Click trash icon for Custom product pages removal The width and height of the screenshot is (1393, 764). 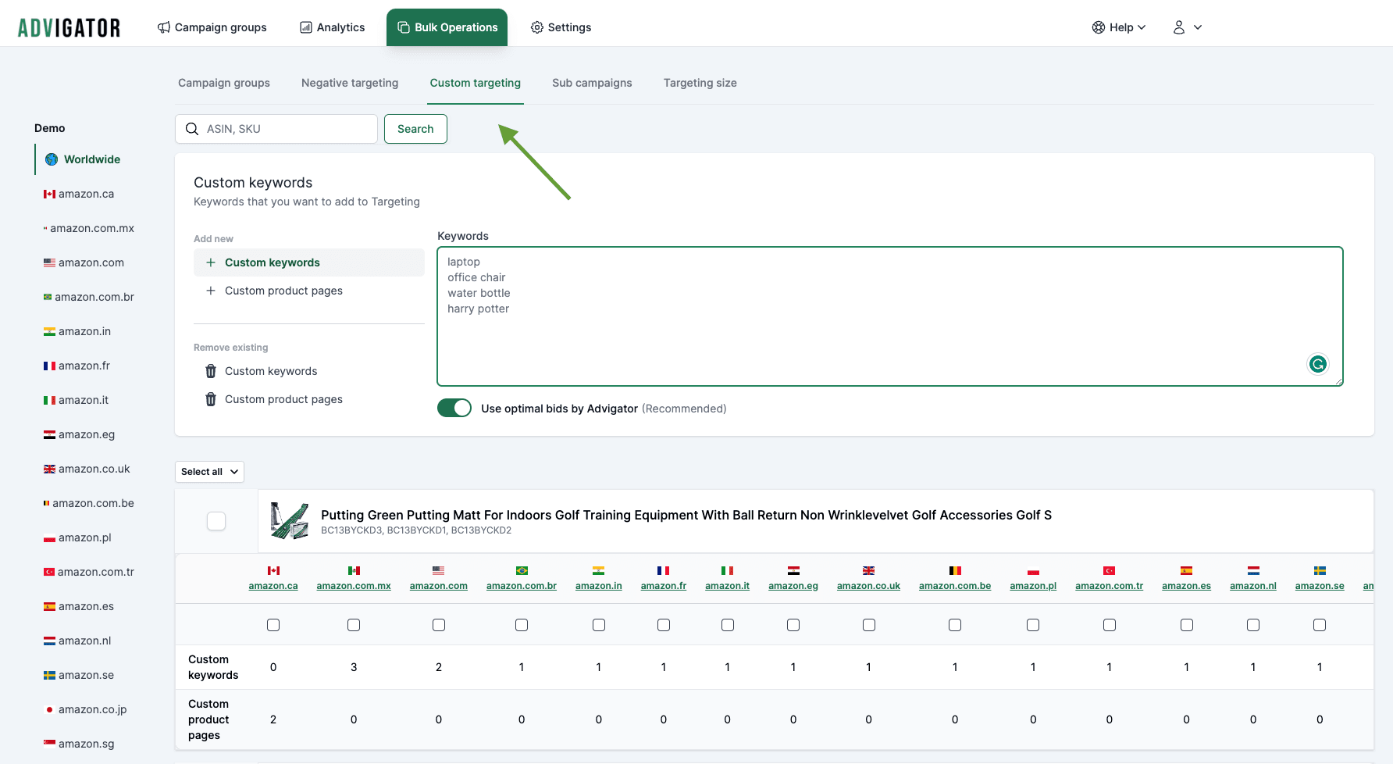pyautogui.click(x=211, y=399)
